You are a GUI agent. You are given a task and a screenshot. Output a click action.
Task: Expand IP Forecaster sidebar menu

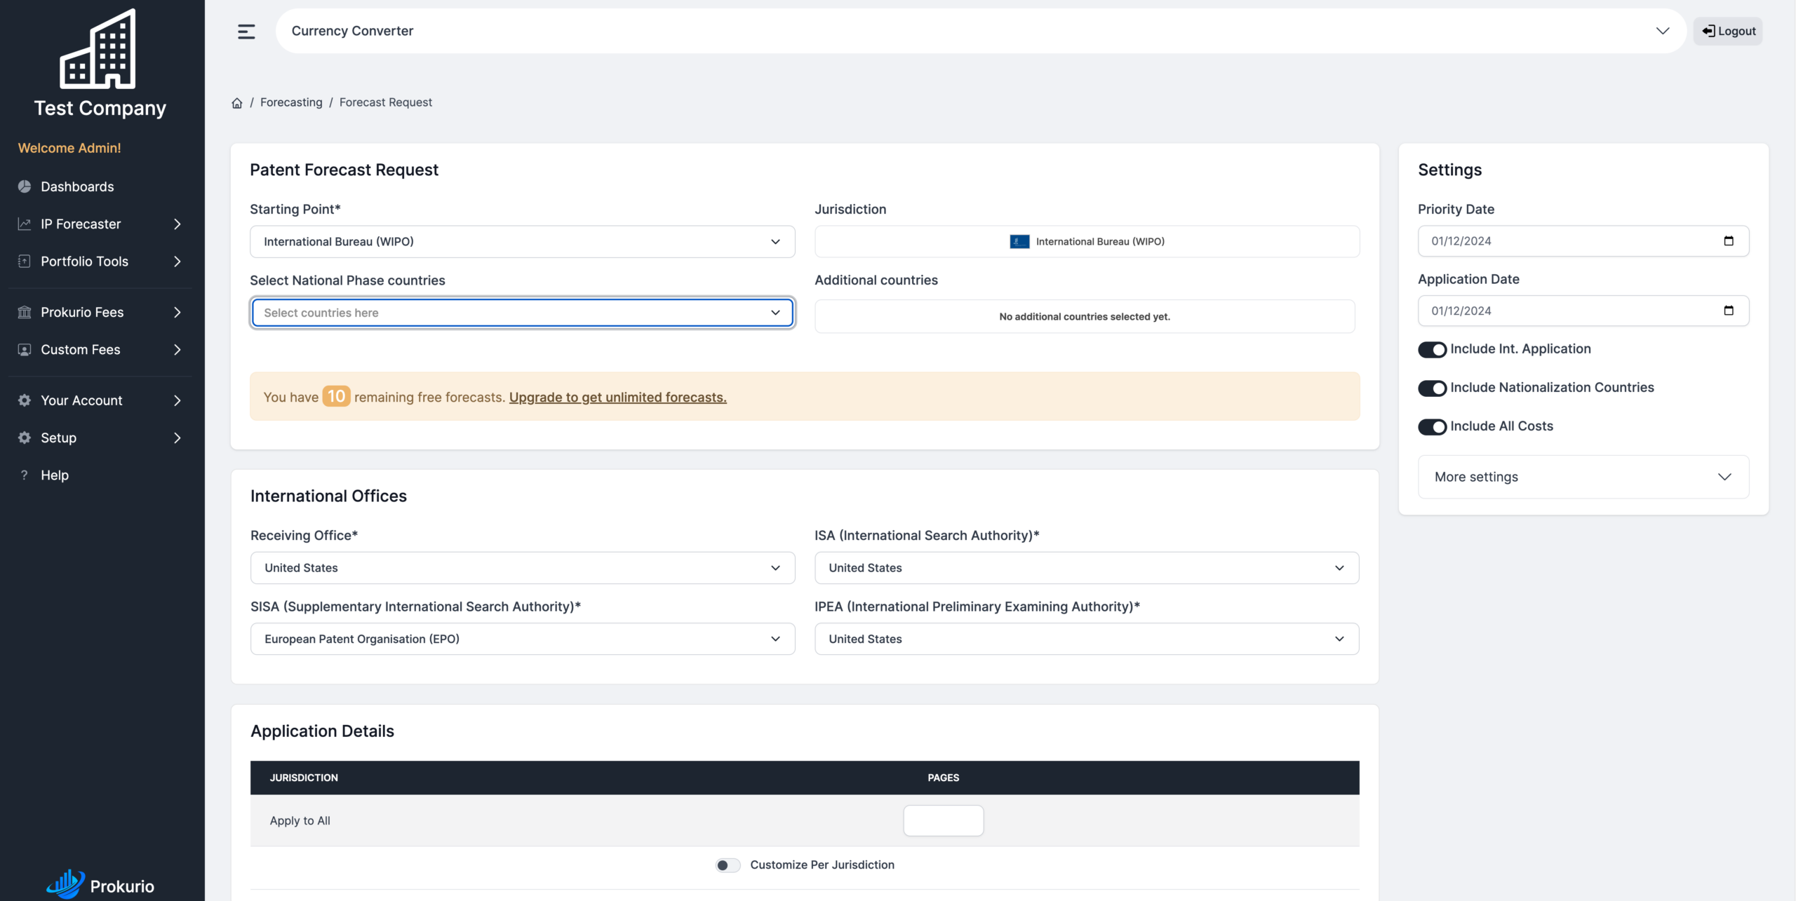pyautogui.click(x=100, y=224)
